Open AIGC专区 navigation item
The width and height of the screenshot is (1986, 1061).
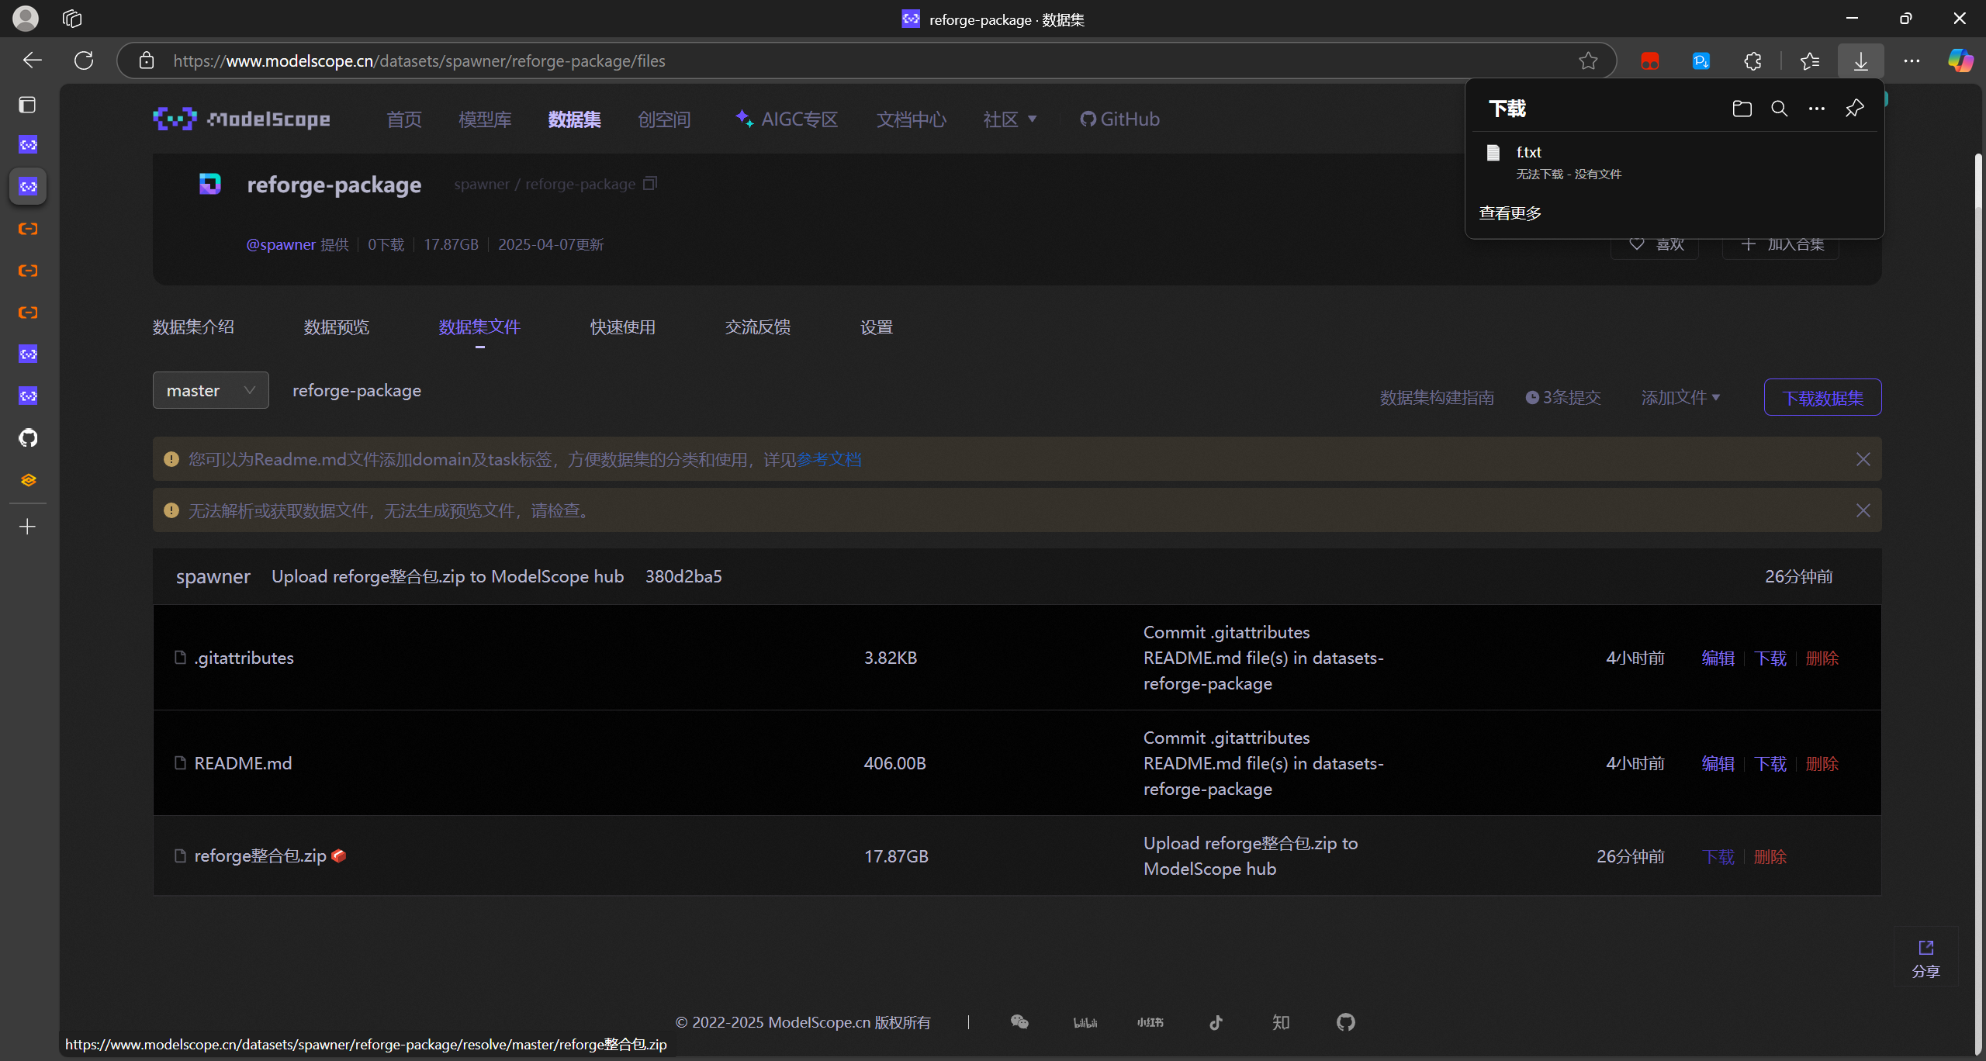click(x=787, y=119)
